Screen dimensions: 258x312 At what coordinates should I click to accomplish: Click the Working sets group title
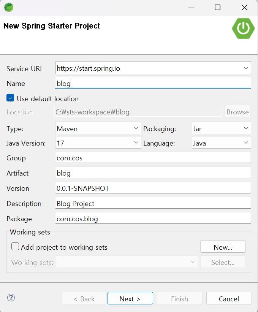tap(30, 232)
